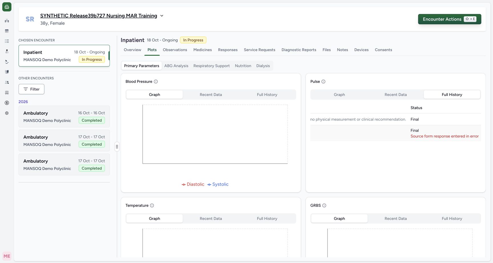Open the settings gear sidebar icon
Viewport: 493px width, 263px height.
tap(7, 113)
